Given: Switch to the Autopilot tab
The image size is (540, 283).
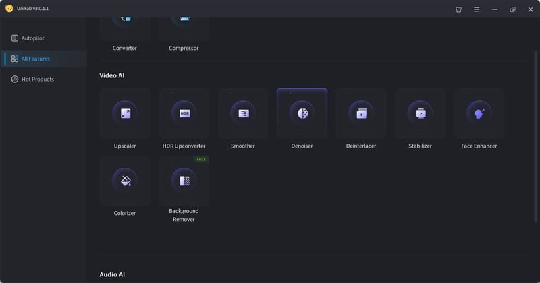Looking at the screenshot, I should tap(32, 38).
